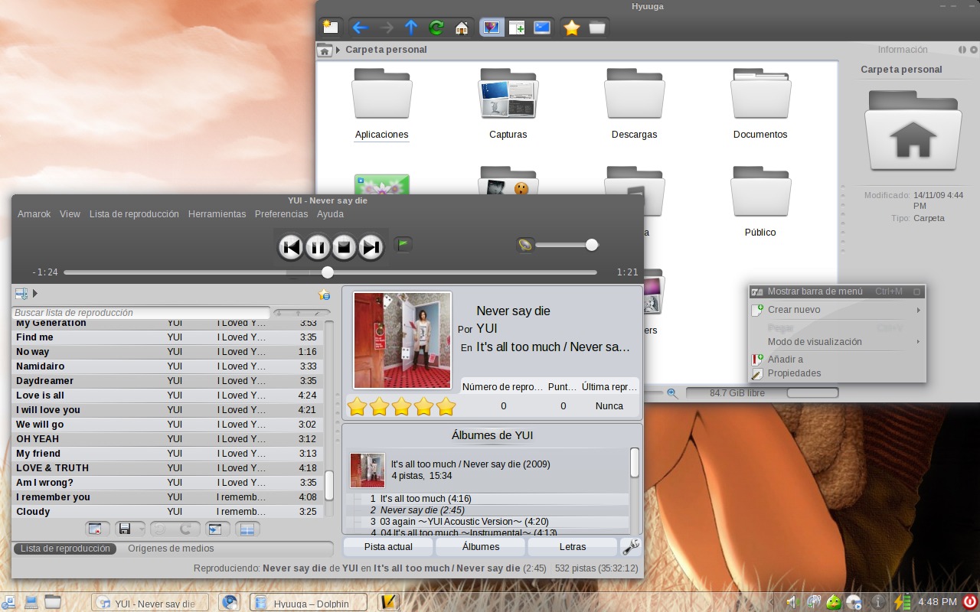Open the Ayuda menu
The height and width of the screenshot is (612, 980).
(330, 214)
